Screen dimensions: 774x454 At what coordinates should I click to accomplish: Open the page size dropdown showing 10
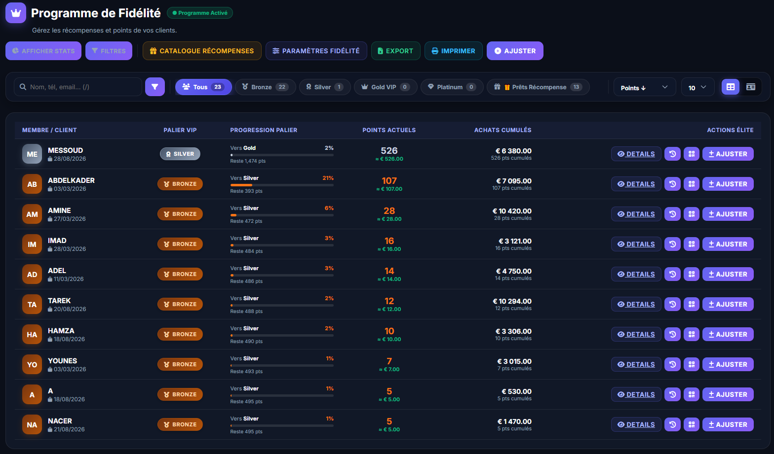click(x=697, y=87)
